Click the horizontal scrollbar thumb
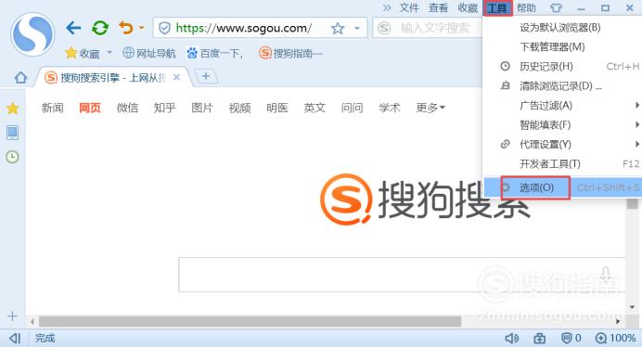Image resolution: width=642 pixels, height=347 pixels. [250, 321]
